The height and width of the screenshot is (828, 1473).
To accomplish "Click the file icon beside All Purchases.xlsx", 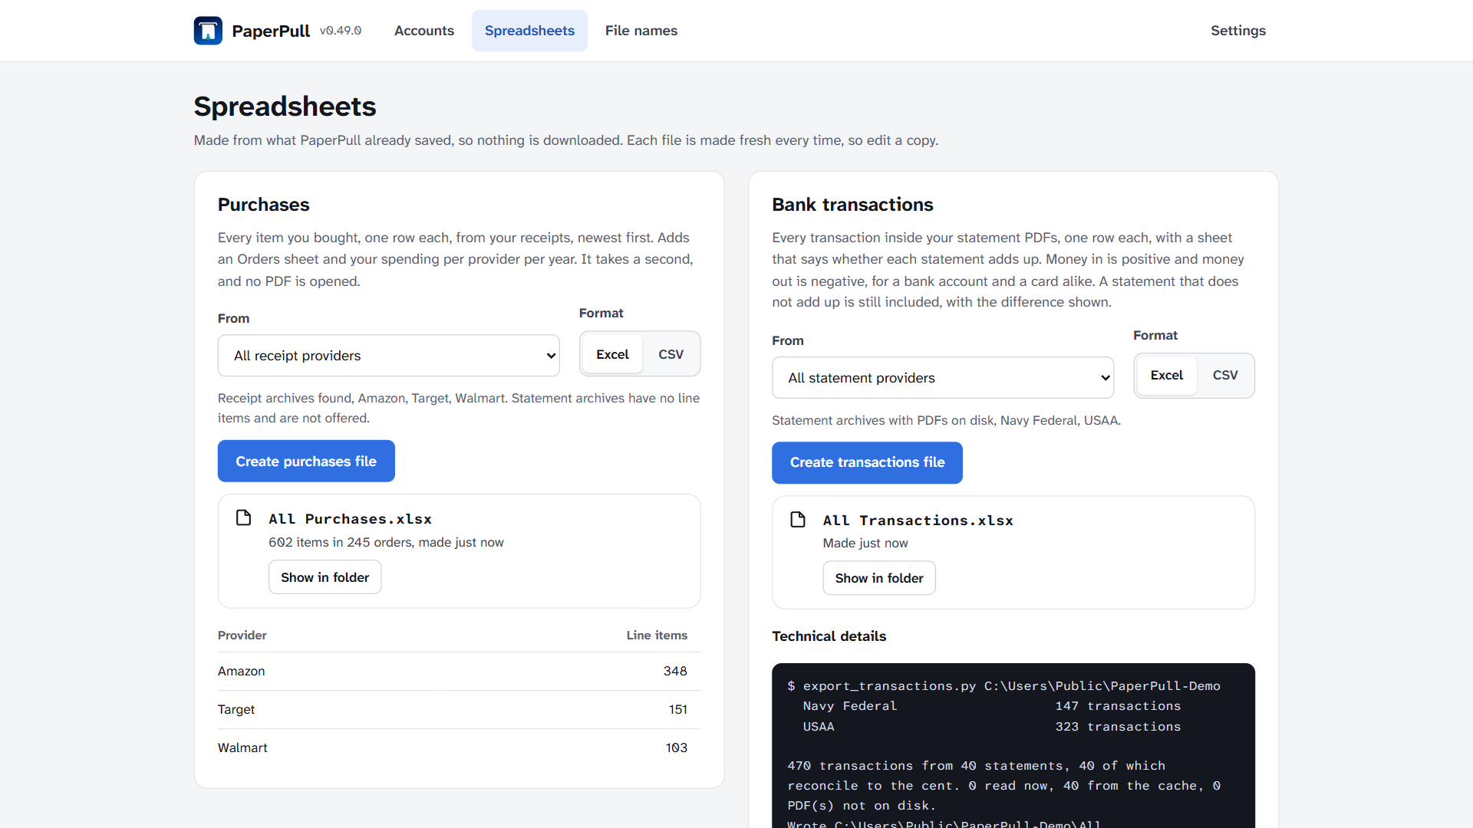I will [243, 518].
